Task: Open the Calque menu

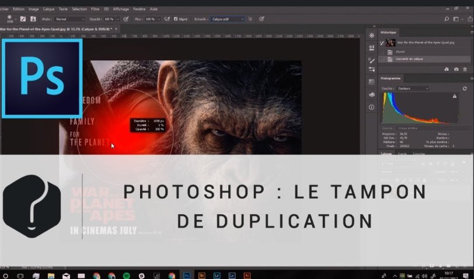Action: pos(48,9)
